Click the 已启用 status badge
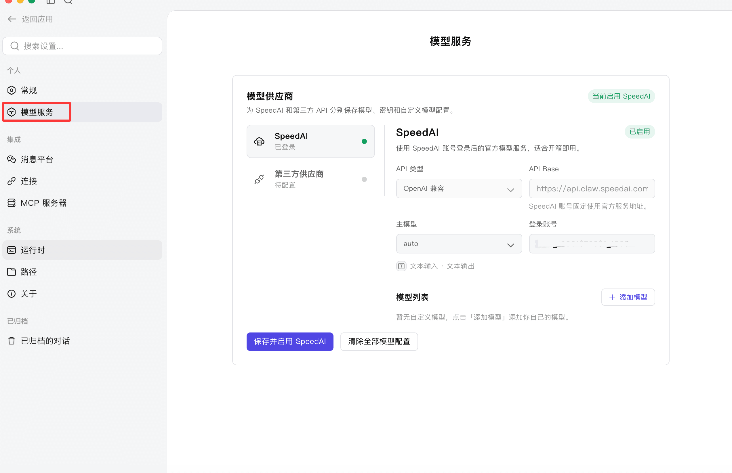This screenshot has height=473, width=732. click(x=640, y=132)
